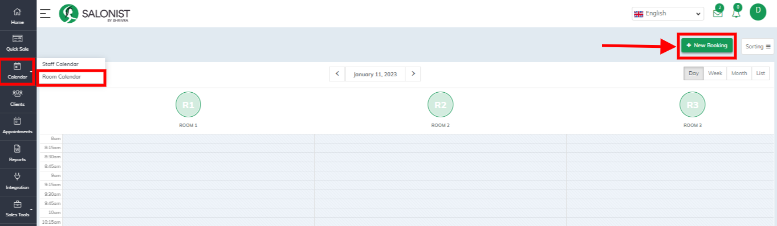Screen dimensions: 777x226
Task: Open the Clients sidebar icon
Action: tap(18, 93)
